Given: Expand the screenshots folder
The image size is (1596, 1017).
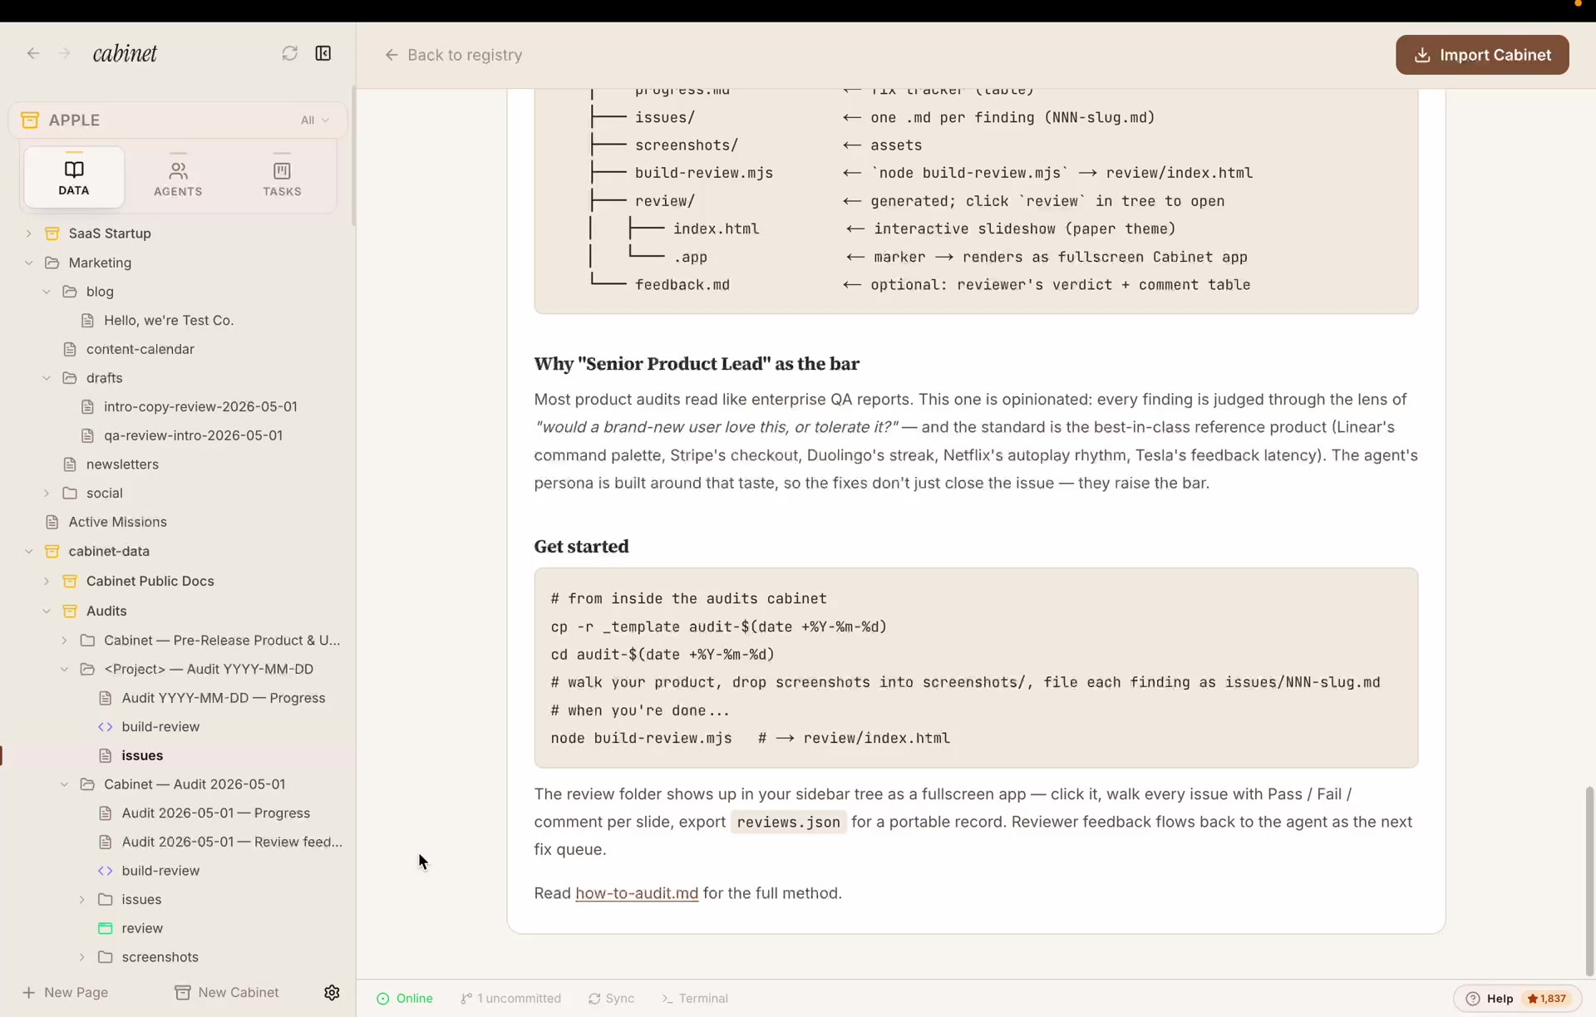Looking at the screenshot, I should pos(81,957).
